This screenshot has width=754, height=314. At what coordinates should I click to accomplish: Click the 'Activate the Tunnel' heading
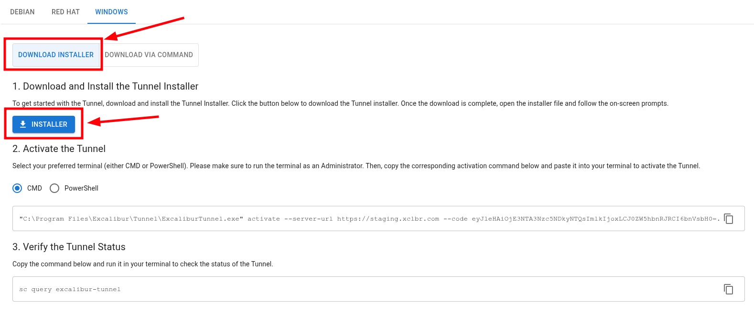59,149
